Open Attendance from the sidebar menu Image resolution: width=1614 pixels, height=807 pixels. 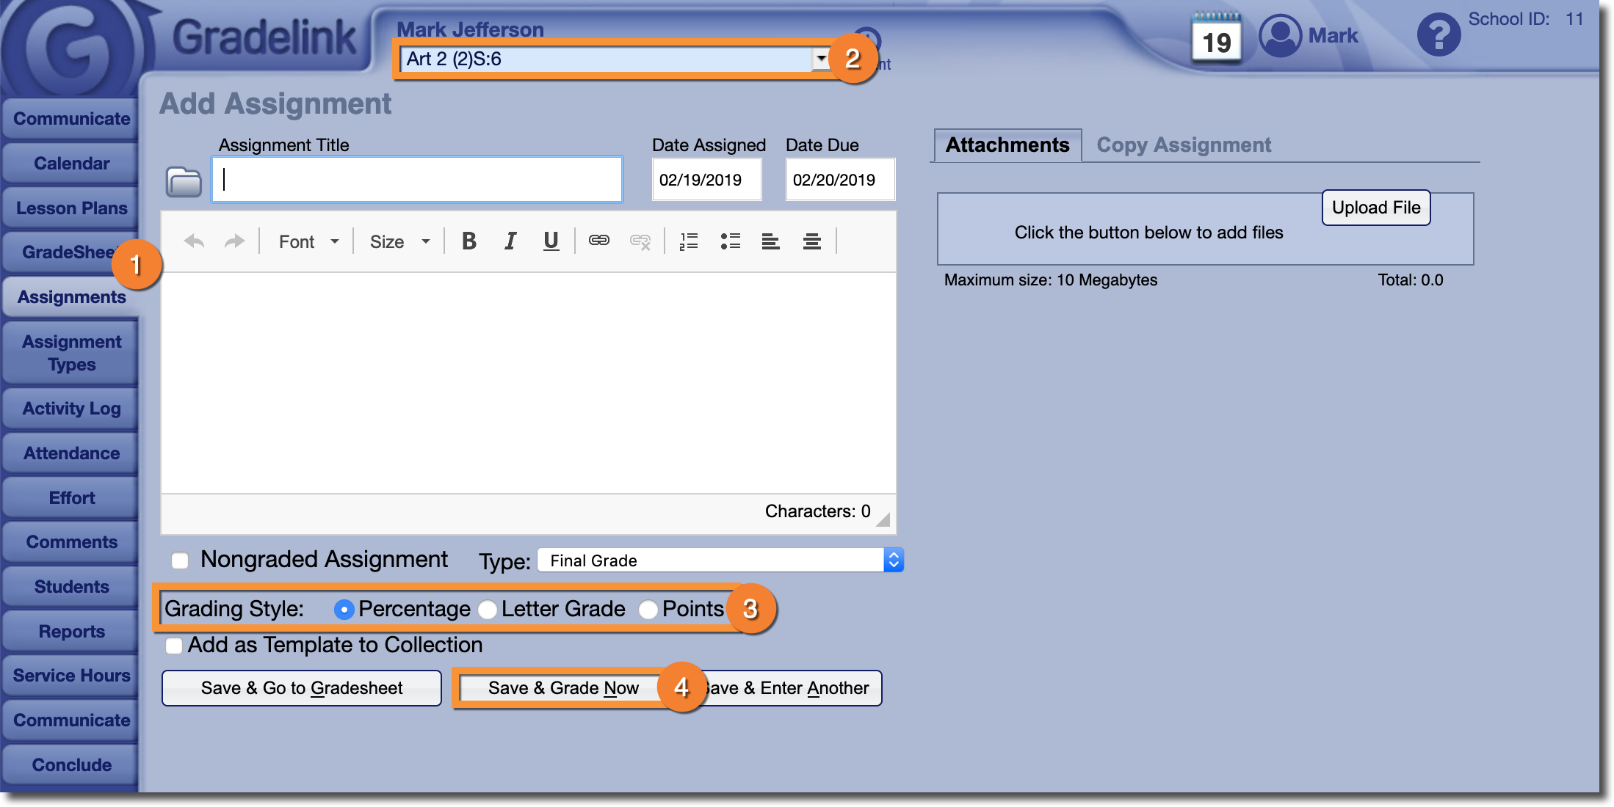(x=71, y=453)
